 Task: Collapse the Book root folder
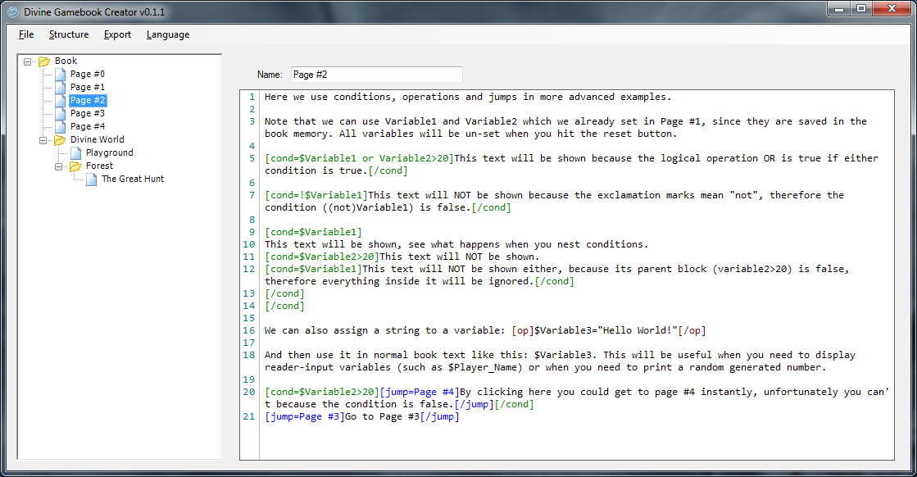[x=28, y=61]
